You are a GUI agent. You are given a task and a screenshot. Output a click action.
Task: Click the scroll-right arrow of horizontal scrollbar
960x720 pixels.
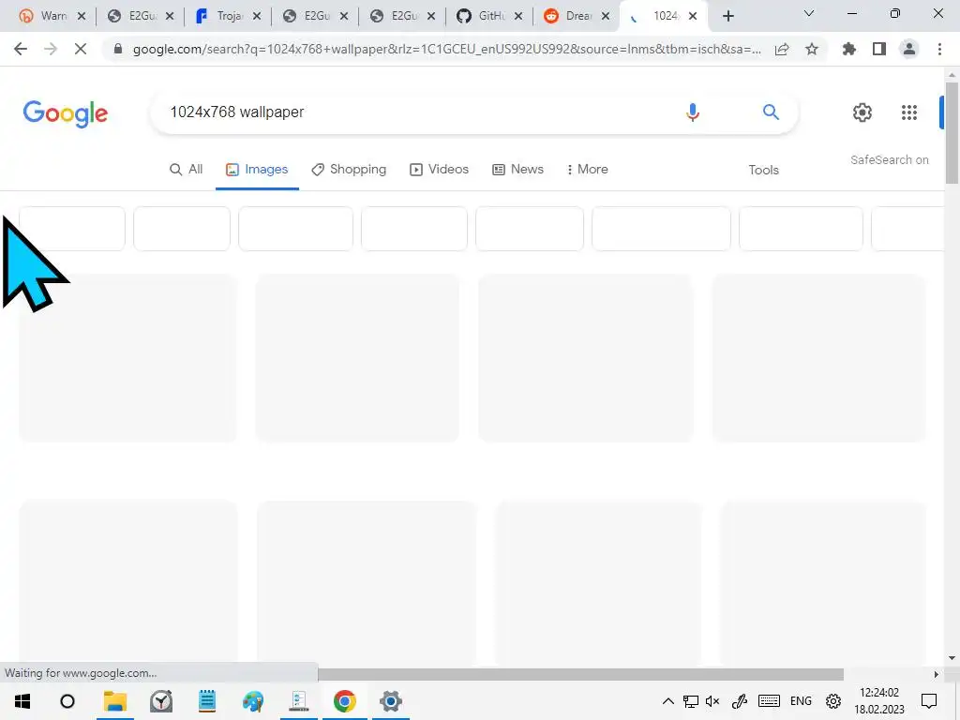click(x=937, y=674)
